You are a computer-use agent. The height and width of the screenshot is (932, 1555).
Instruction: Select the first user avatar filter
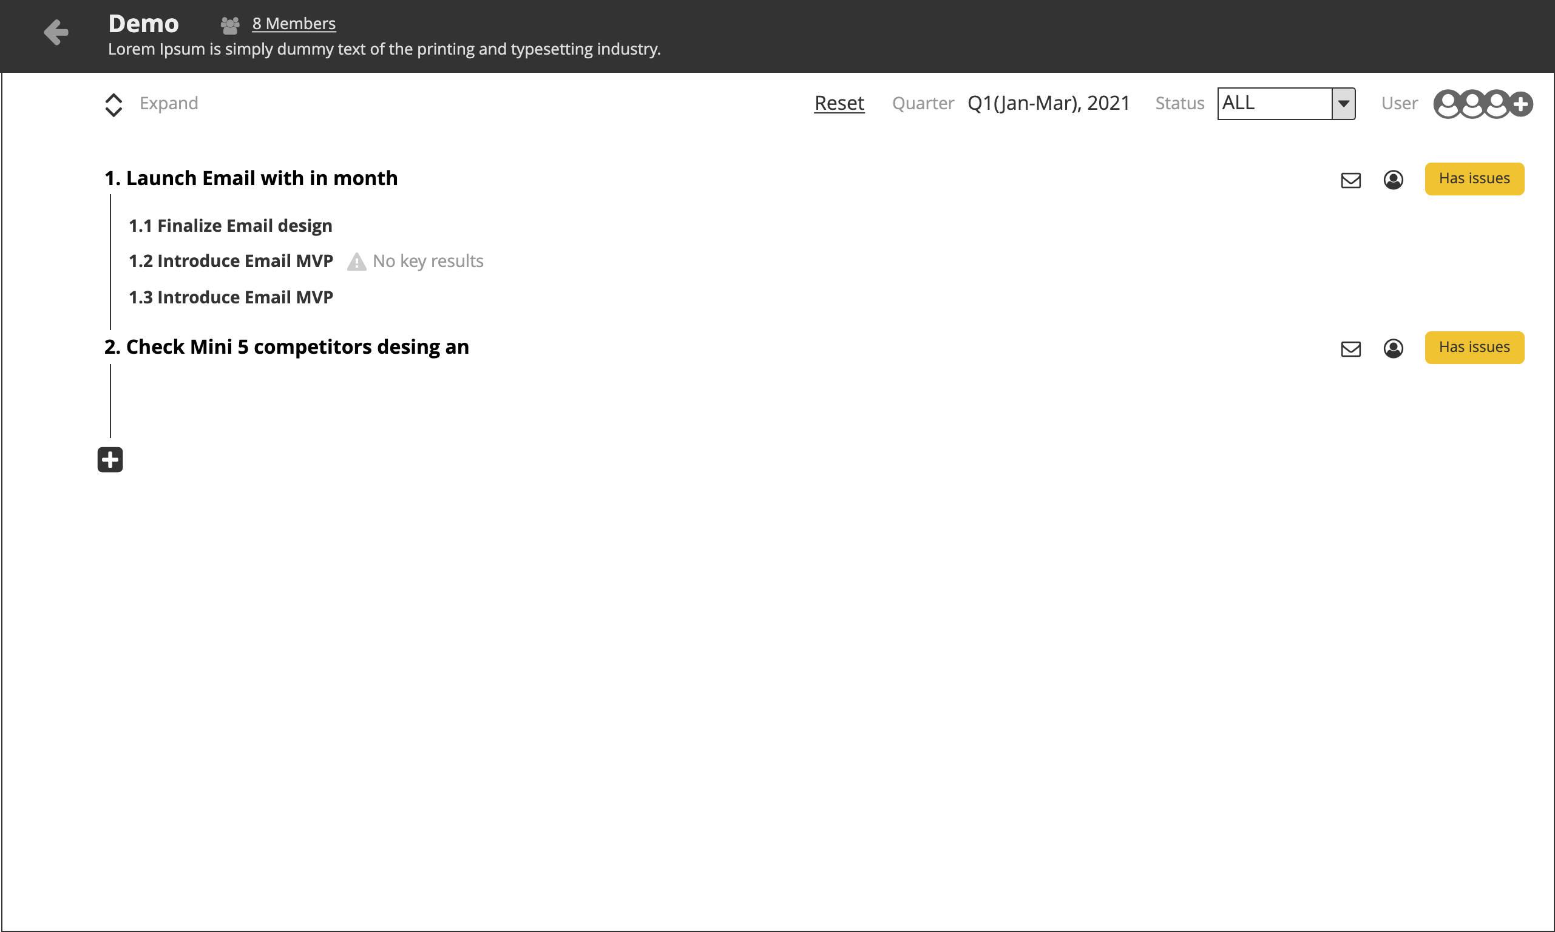(1447, 104)
